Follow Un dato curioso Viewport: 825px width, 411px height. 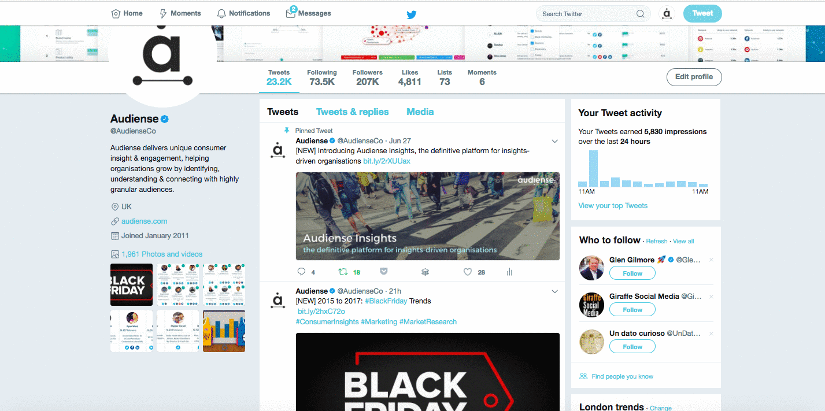tap(632, 347)
